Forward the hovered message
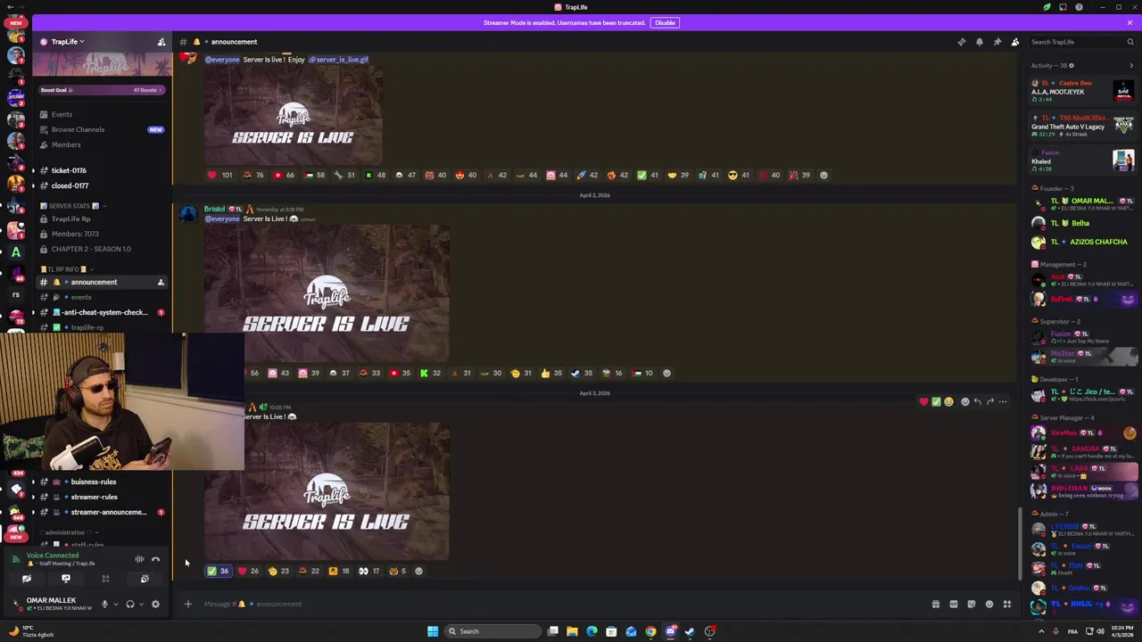Image resolution: width=1142 pixels, height=642 pixels. [x=990, y=402]
